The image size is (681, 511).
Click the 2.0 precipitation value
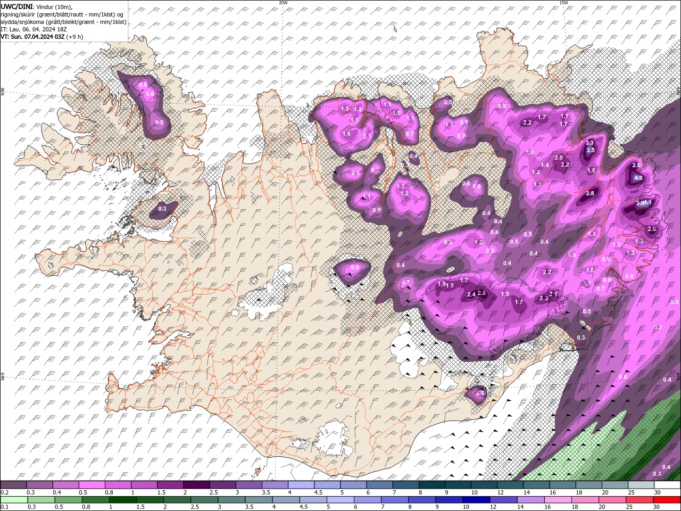[x=559, y=158]
